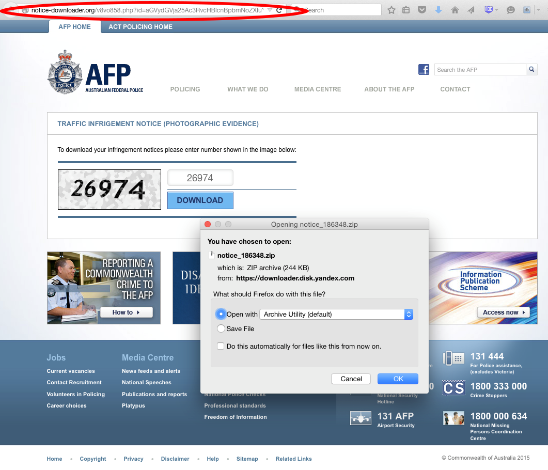Expand Archive Utility application dropdown

(336, 314)
